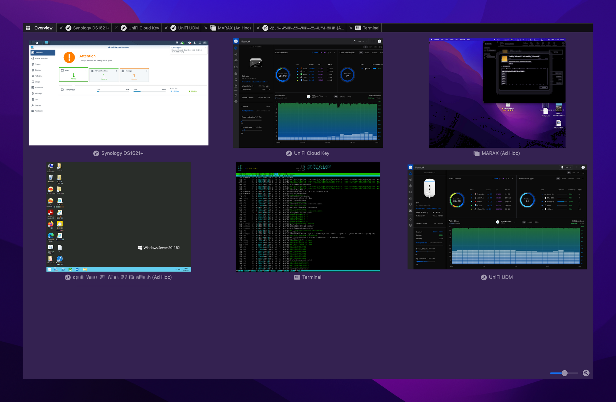The width and height of the screenshot is (616, 402).
Task: Open the UniFi UDM dashboard thumbnail
Action: (497, 217)
